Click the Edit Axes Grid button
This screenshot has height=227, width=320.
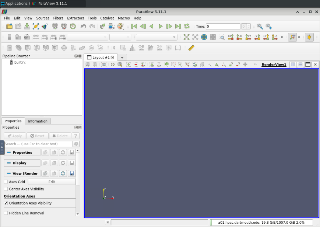(52, 182)
